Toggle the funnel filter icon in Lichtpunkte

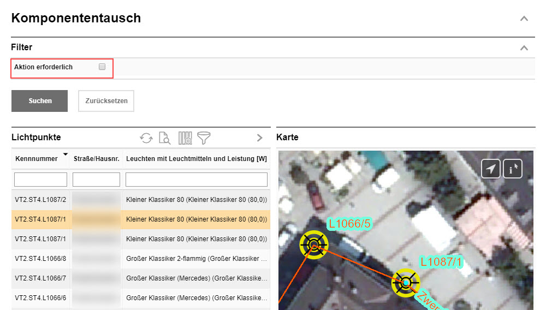(x=204, y=138)
